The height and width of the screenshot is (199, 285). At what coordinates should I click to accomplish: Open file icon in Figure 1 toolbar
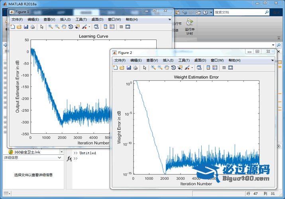pyautogui.click(x=19, y=27)
